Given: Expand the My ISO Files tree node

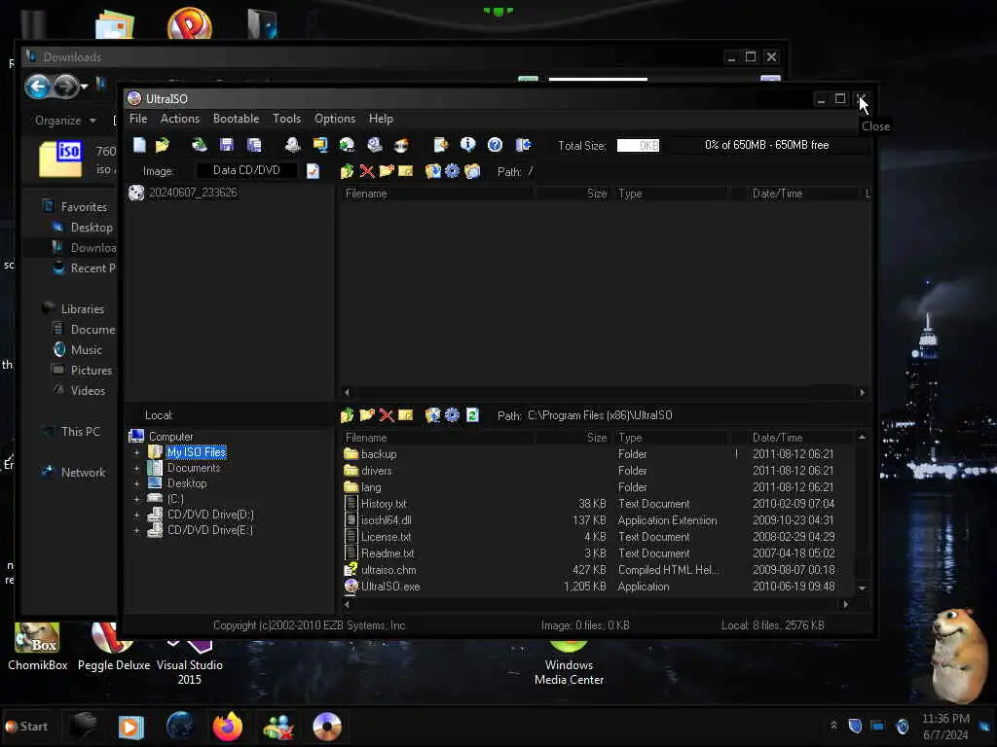Looking at the screenshot, I should [136, 453].
